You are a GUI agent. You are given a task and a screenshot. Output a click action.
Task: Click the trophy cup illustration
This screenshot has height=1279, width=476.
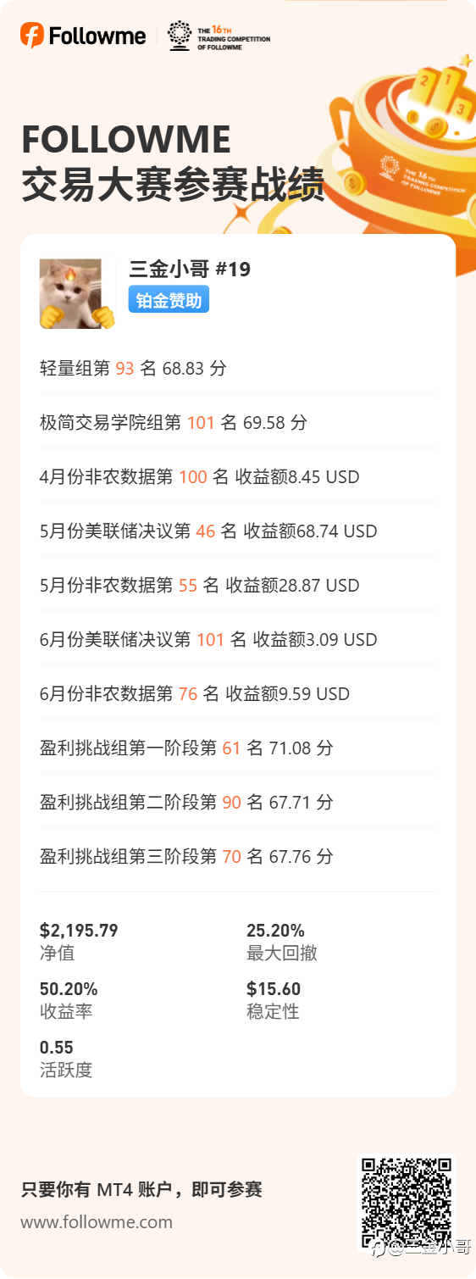pos(407,136)
